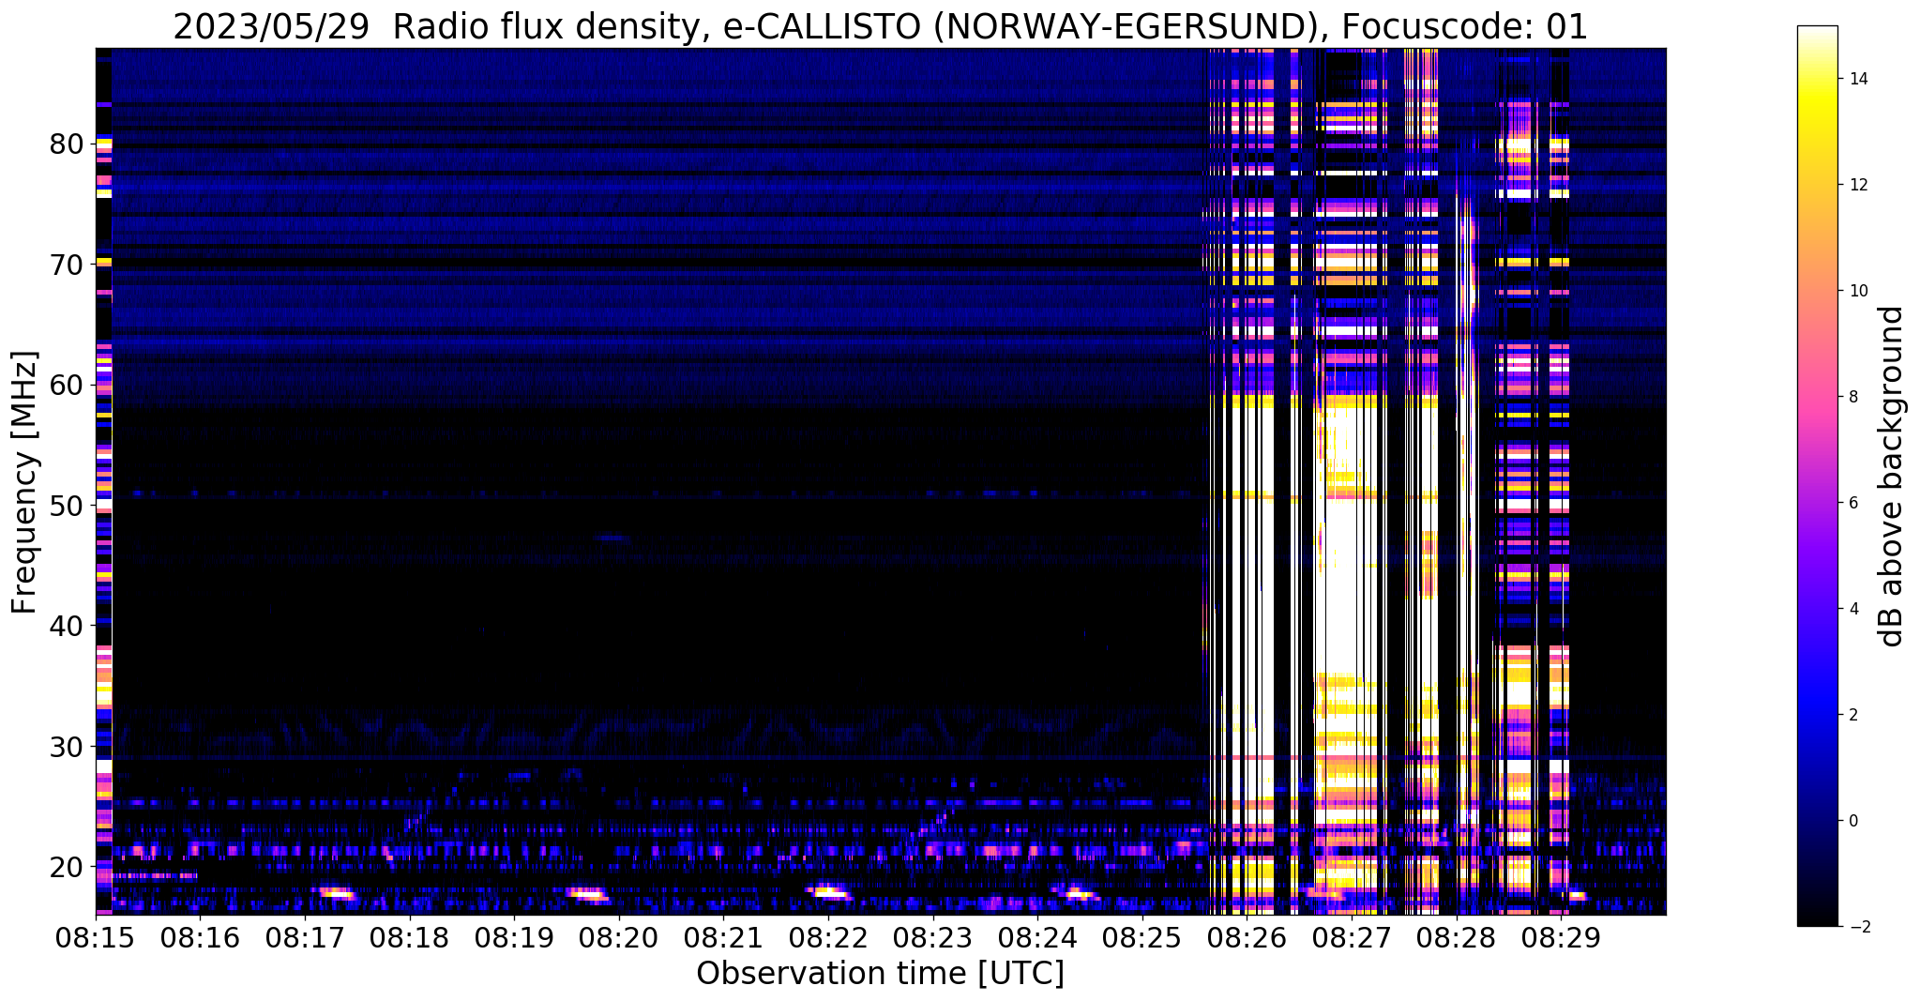Click the colorbar tick value 4
This screenshot has height=1001, width=1920.
[x=1853, y=609]
